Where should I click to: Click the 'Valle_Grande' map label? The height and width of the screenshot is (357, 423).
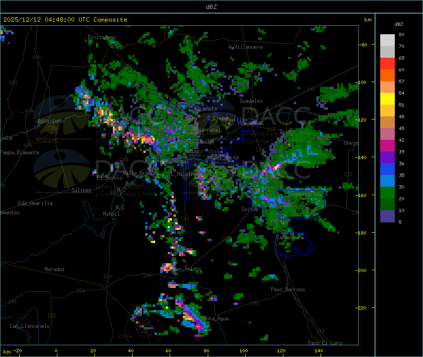tap(140, 173)
